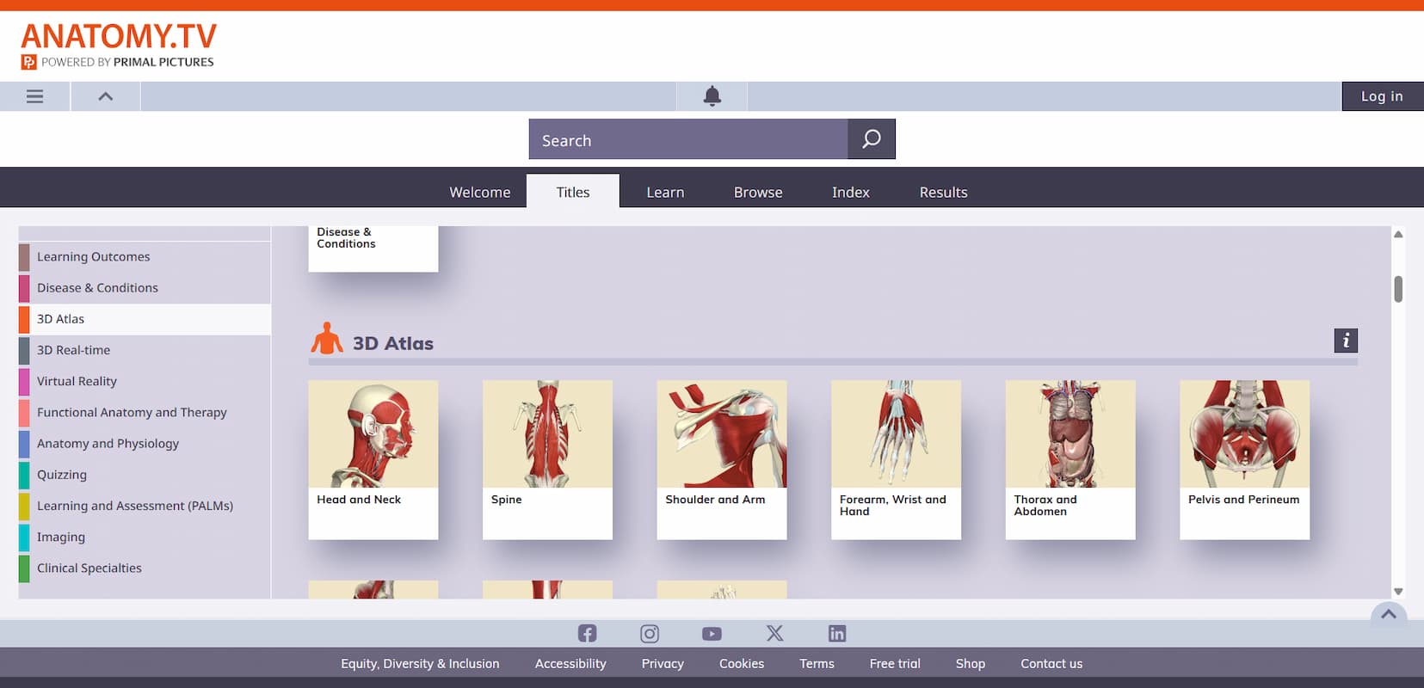Viewport: 1424px width, 688px height.
Task: Open the Head and Neck thumbnail
Action: pyautogui.click(x=373, y=435)
